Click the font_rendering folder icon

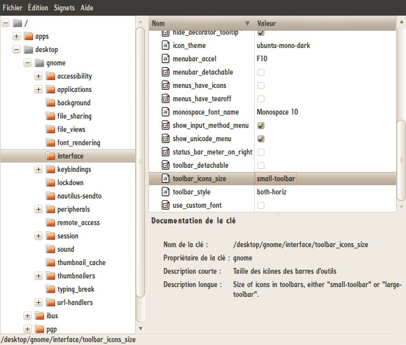(50, 142)
